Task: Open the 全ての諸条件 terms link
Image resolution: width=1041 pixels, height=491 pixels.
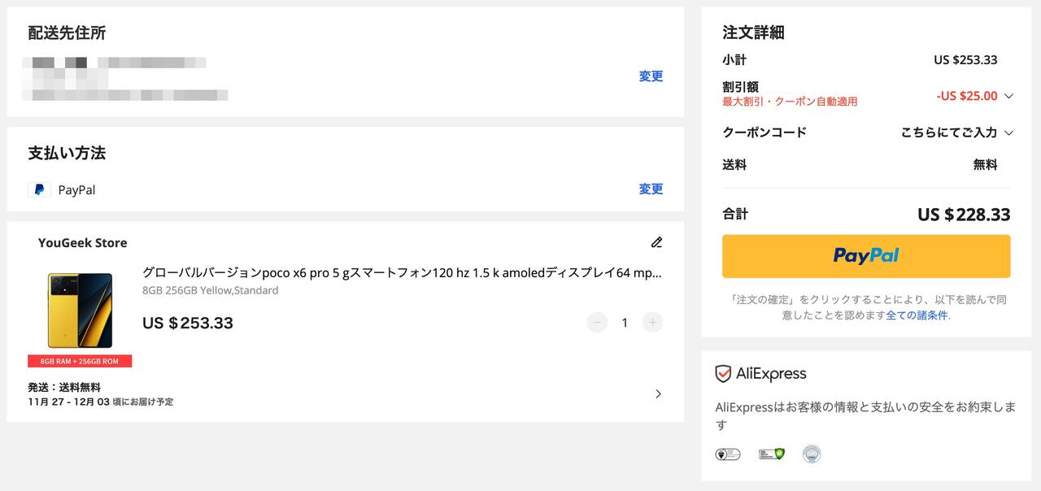Action: coord(917,315)
